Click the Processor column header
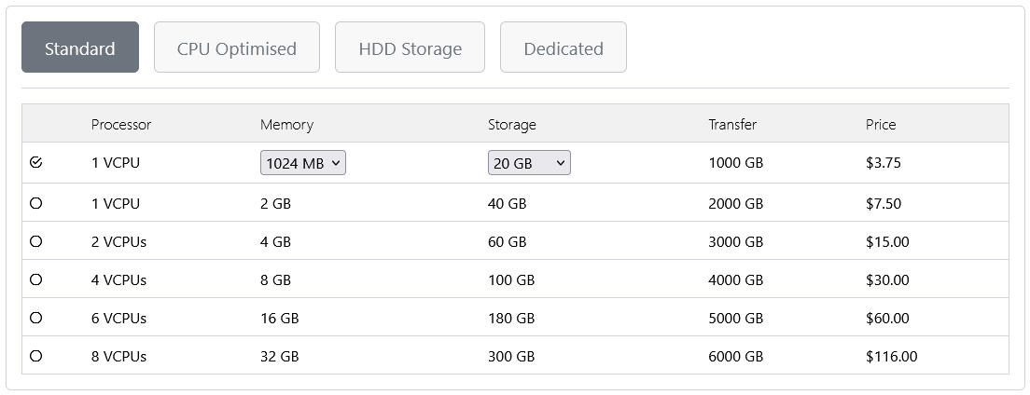 click(121, 124)
